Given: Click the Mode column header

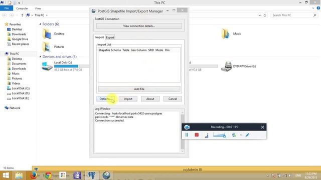Looking at the screenshot, I should tap(159, 50).
